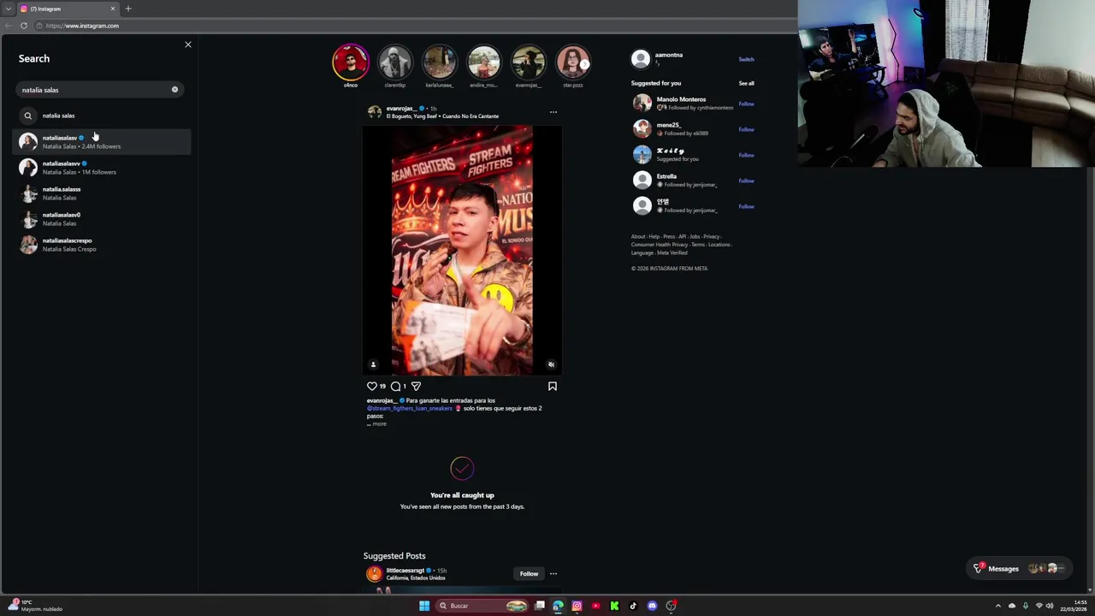Share the post with the paper plane icon
This screenshot has height=616, width=1095.
coord(416,386)
